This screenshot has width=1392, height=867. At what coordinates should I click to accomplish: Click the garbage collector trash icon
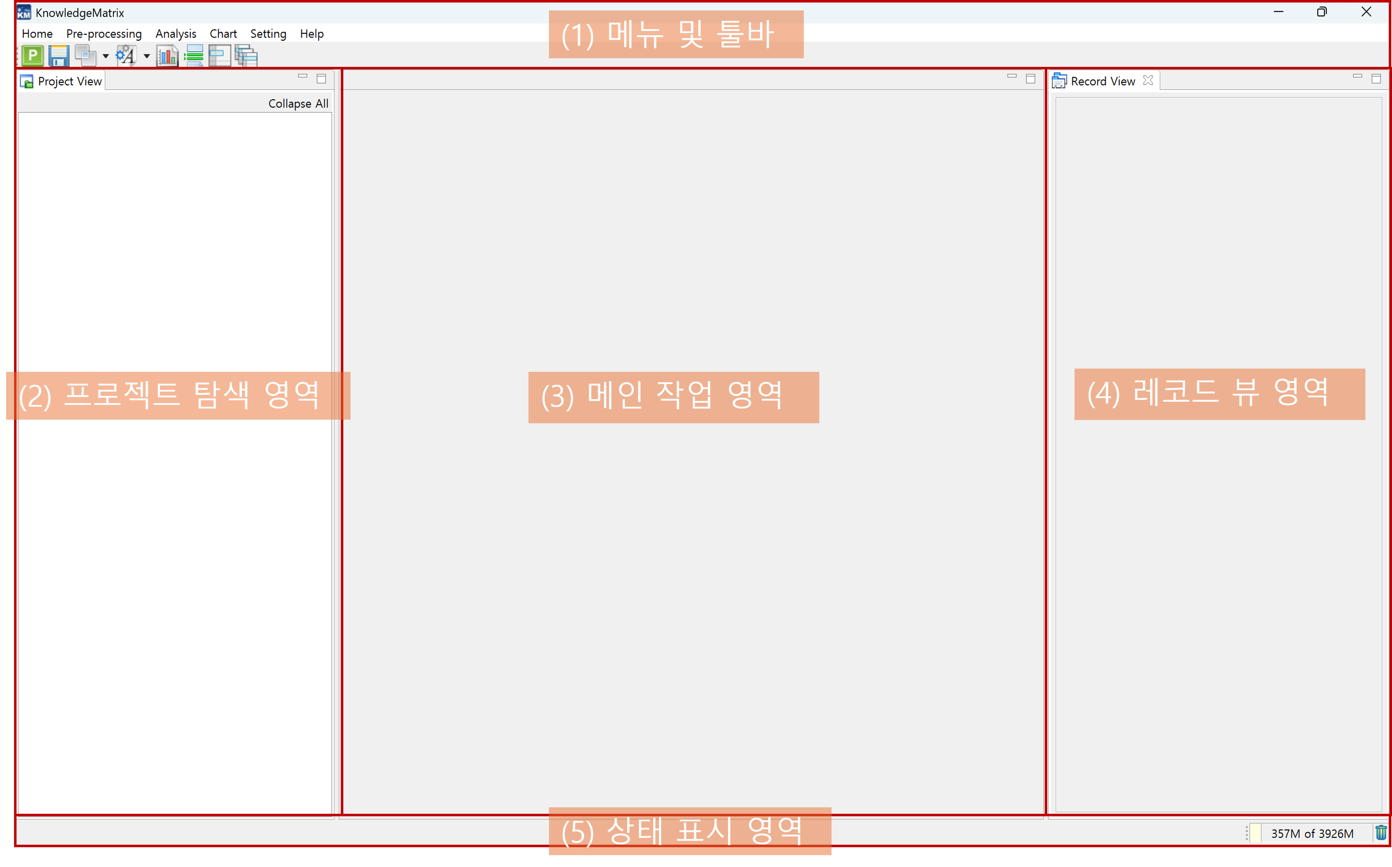(1381, 832)
